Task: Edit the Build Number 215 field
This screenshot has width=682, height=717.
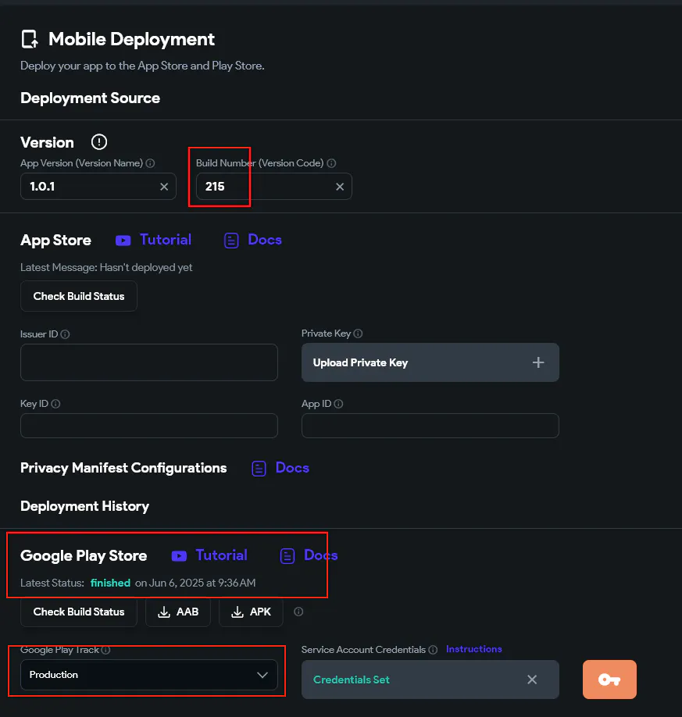Action: pos(273,186)
